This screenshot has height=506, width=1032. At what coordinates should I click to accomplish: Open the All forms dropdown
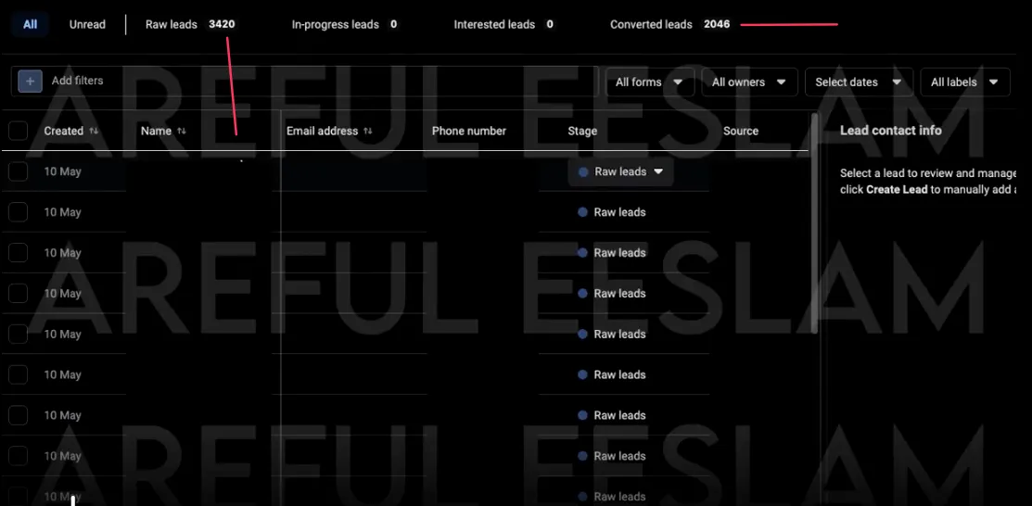pos(650,82)
